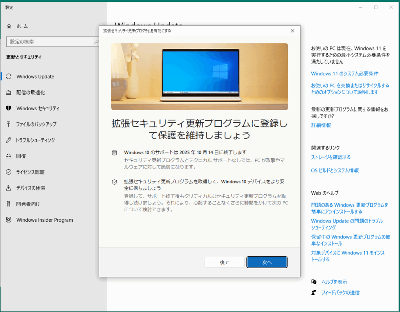Click the 詳細情報 link
400x312 pixels.
click(321, 125)
